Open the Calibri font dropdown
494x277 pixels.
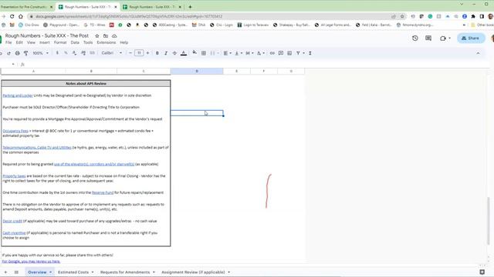click(x=111, y=53)
